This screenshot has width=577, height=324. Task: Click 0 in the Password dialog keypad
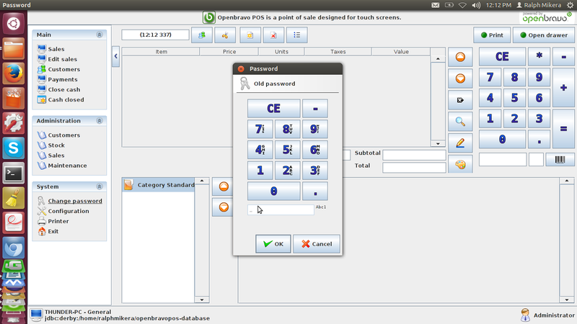[x=273, y=191]
